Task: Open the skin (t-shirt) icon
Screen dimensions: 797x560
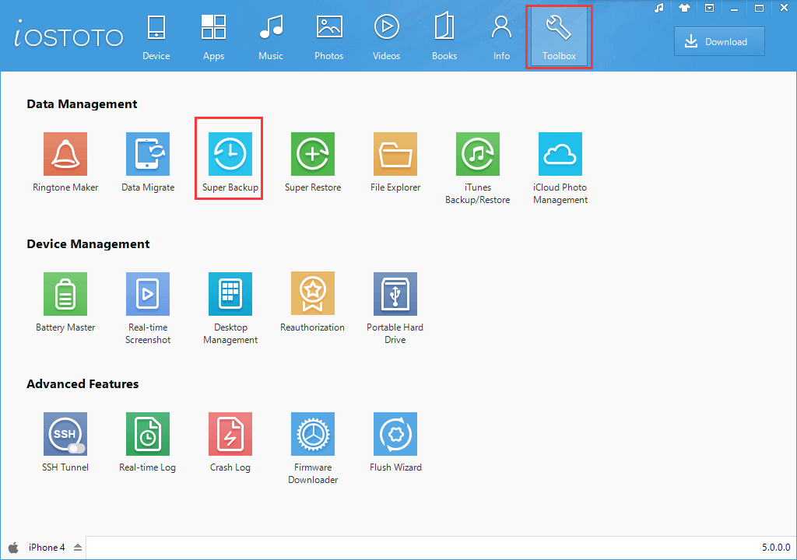Action: (684, 8)
